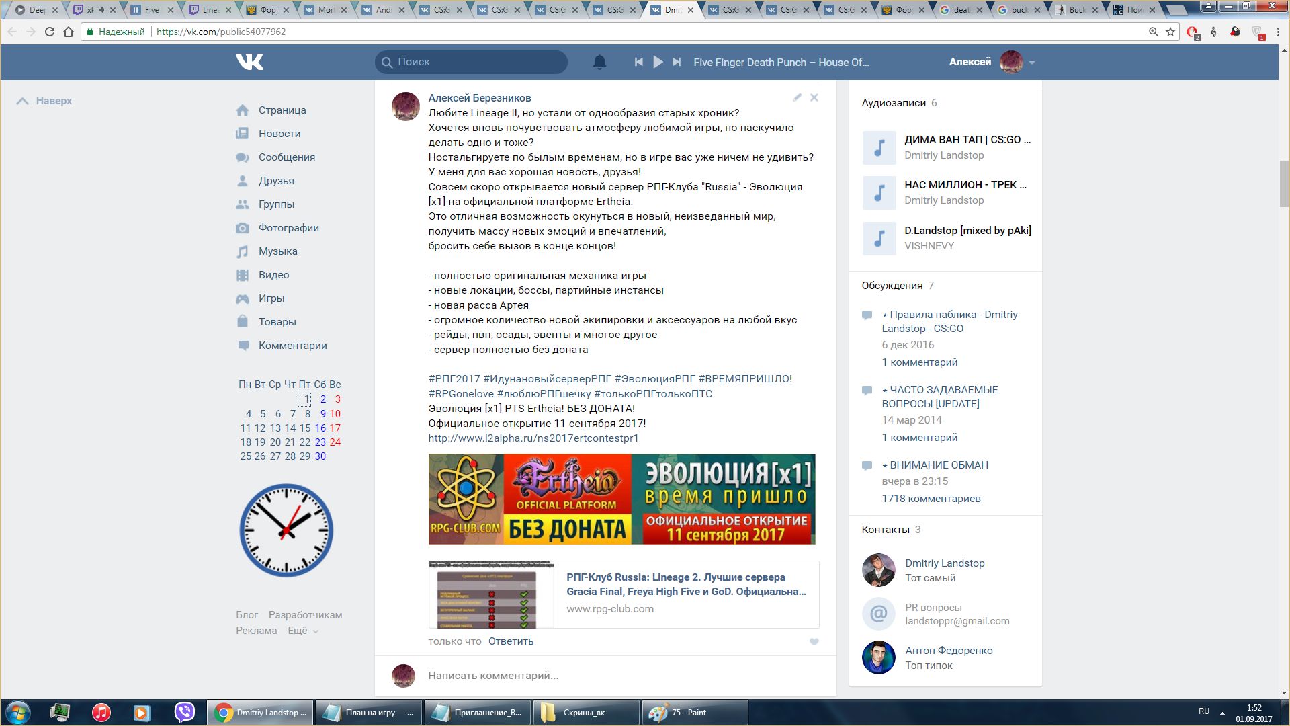Click the zoom magnifier icon in address bar

tap(1153, 32)
